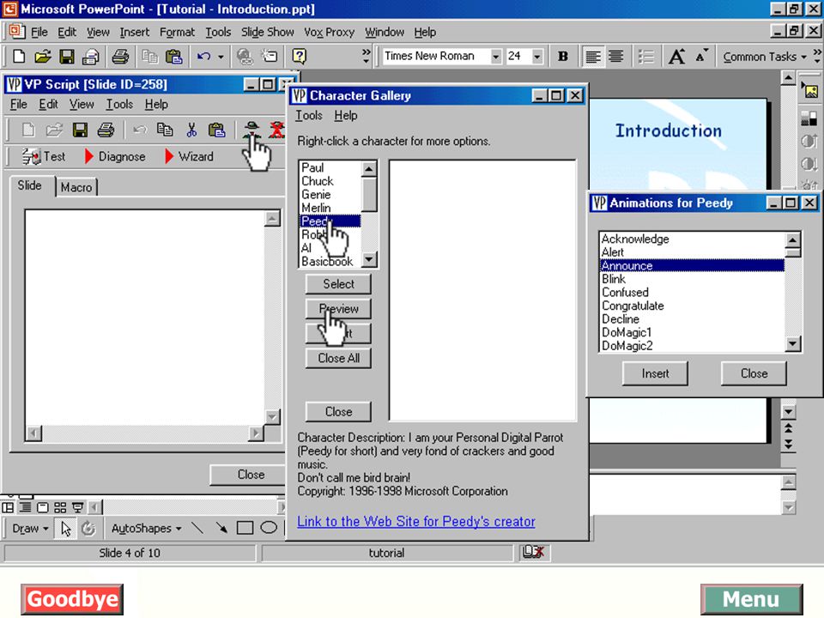The height and width of the screenshot is (618, 824).
Task: Toggle Bullets list formatting
Action: coord(645,57)
